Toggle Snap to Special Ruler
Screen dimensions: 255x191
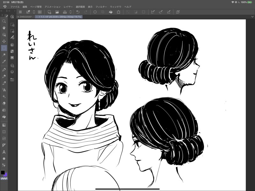(x=161, y=12)
